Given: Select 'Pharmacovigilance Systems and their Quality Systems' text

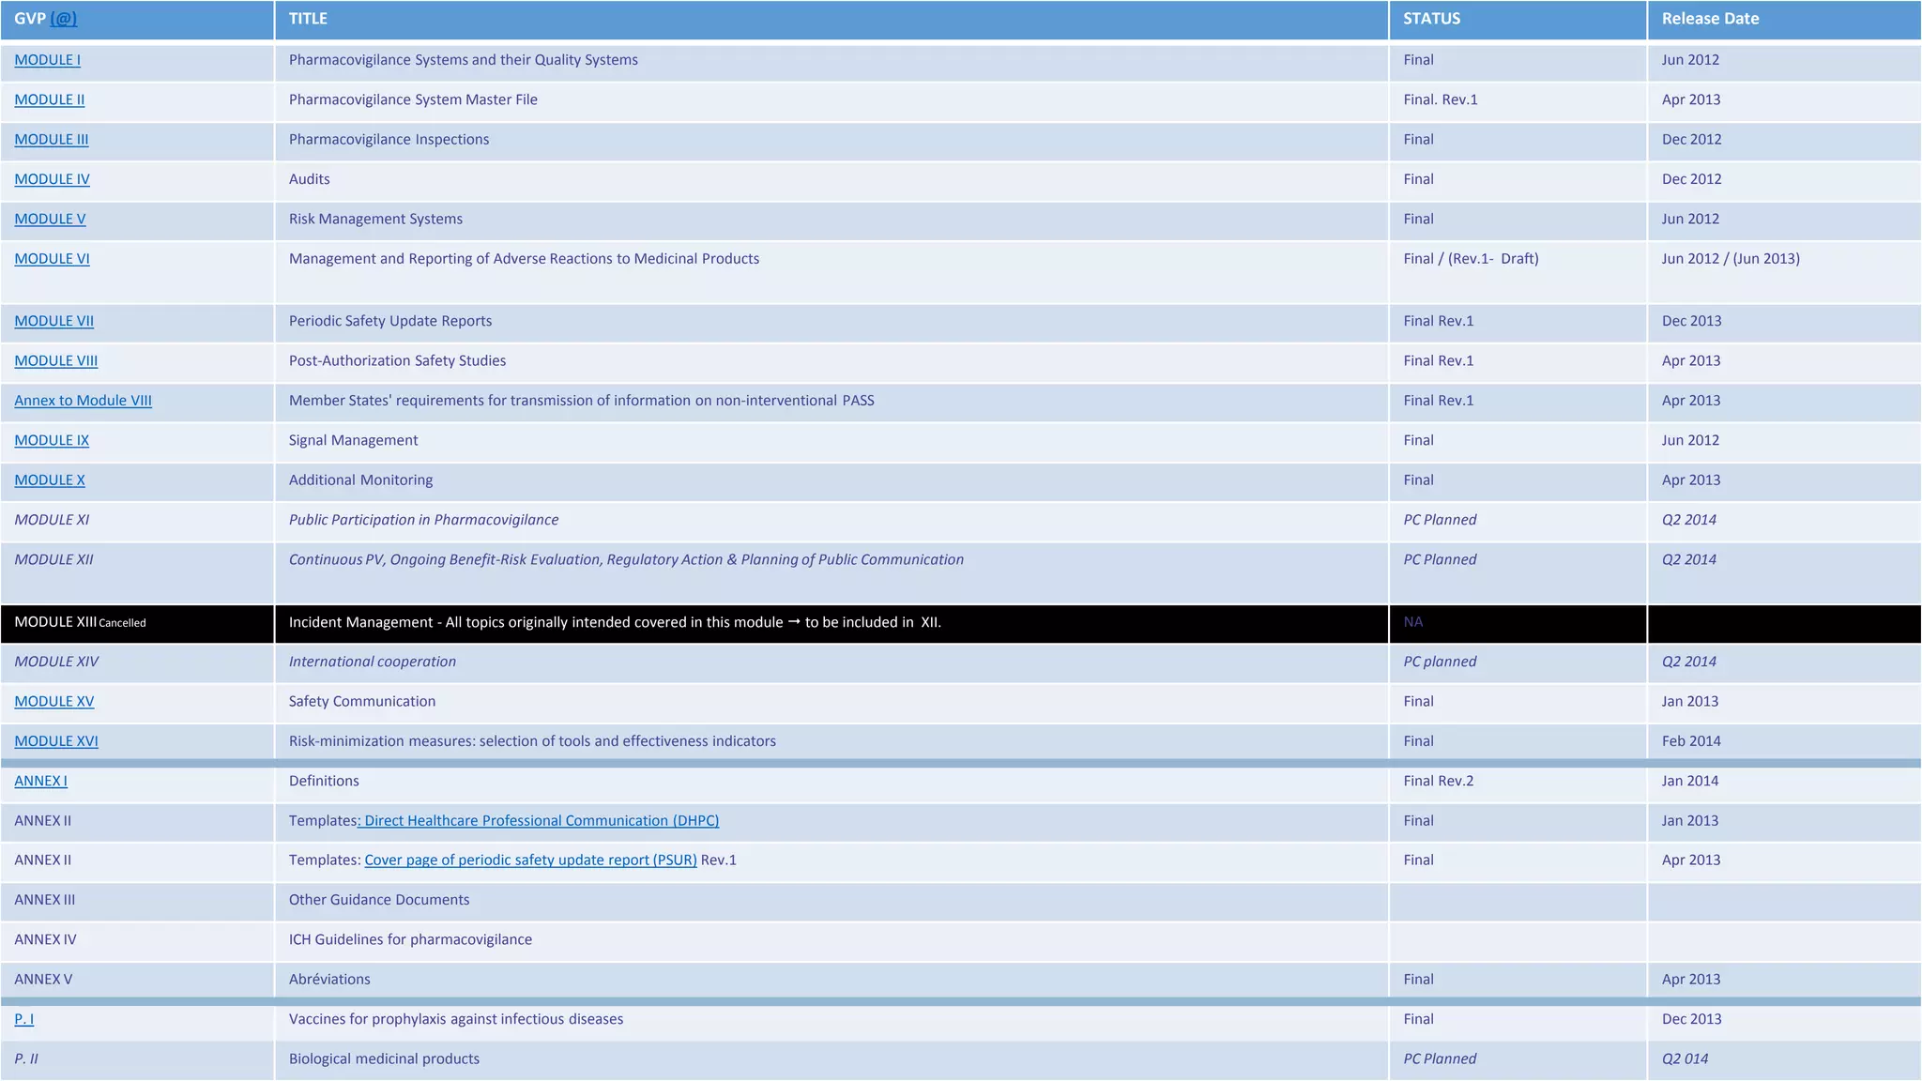Looking at the screenshot, I should 464,60.
